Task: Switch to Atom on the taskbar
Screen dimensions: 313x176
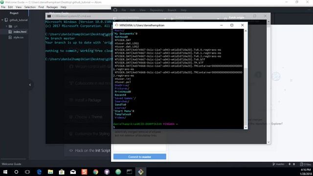Action: click(x=118, y=172)
